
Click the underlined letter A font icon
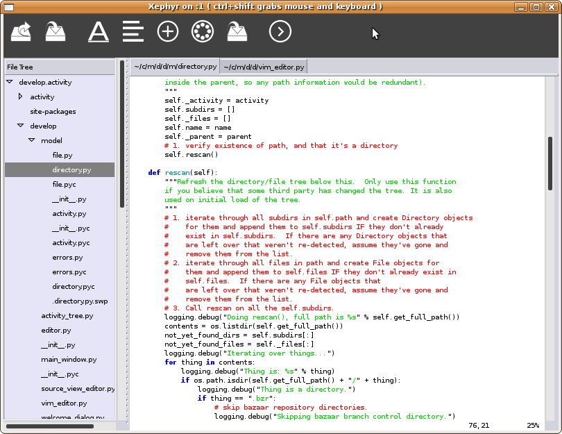click(99, 31)
